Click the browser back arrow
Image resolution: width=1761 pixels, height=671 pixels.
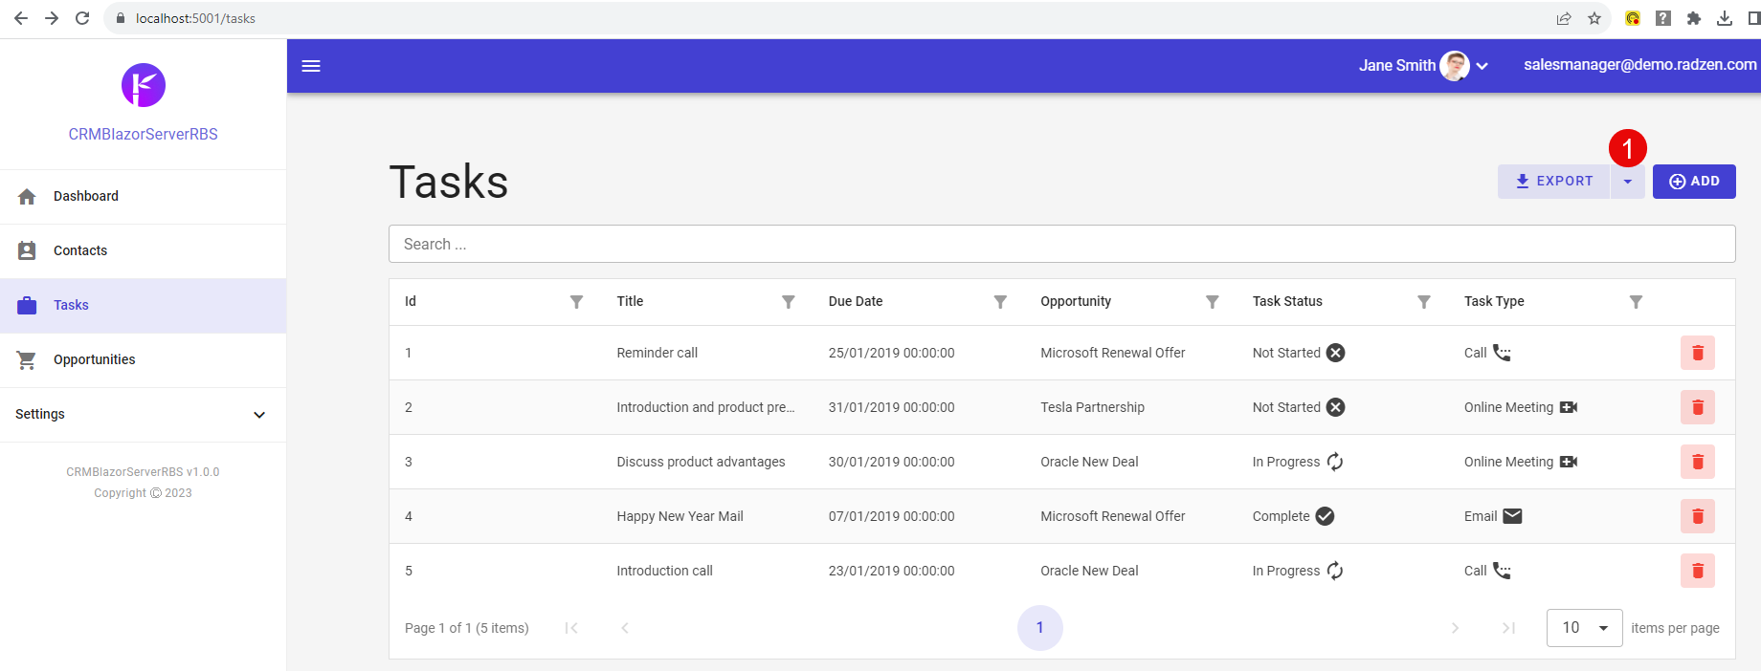coord(21,18)
